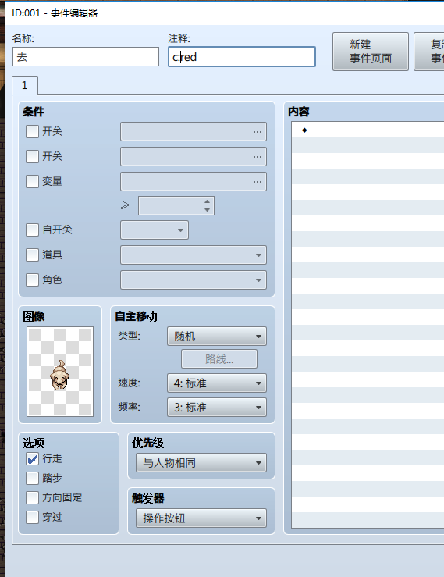444x577 pixels.
Task: Enable the 方向固定 direction fix option
Action: tap(32, 498)
